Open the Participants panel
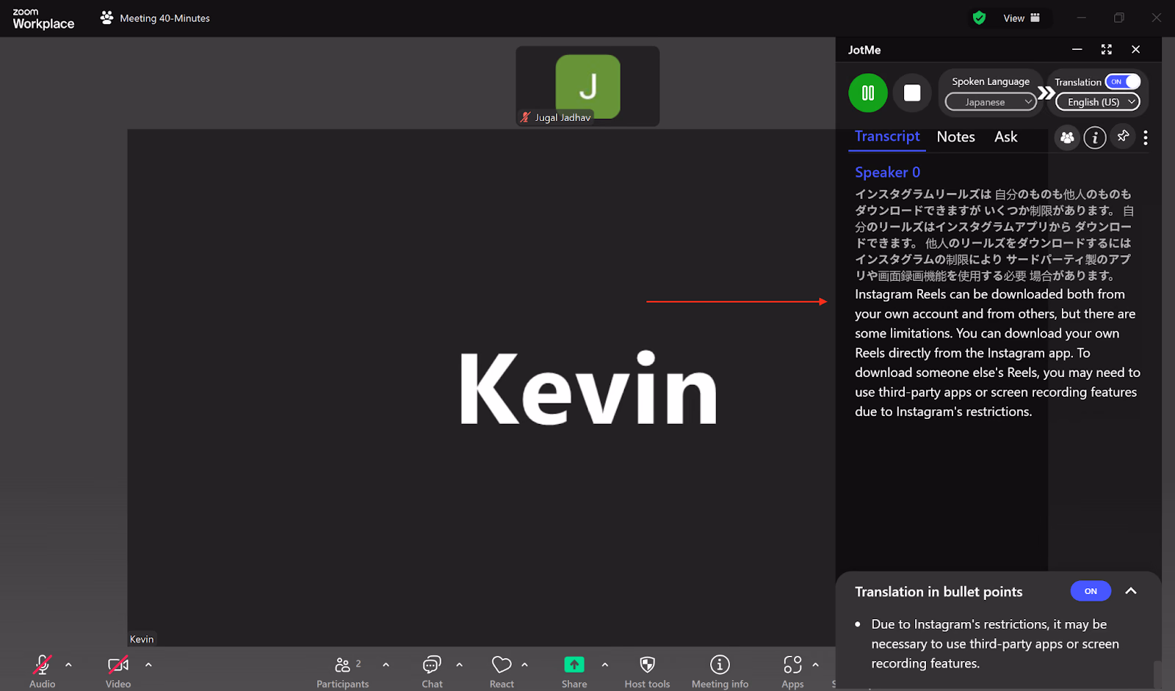1175x691 pixels. tap(343, 670)
